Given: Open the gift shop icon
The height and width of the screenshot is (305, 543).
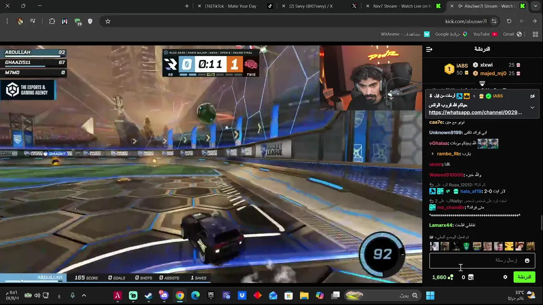Looking at the screenshot, I should click(470, 277).
